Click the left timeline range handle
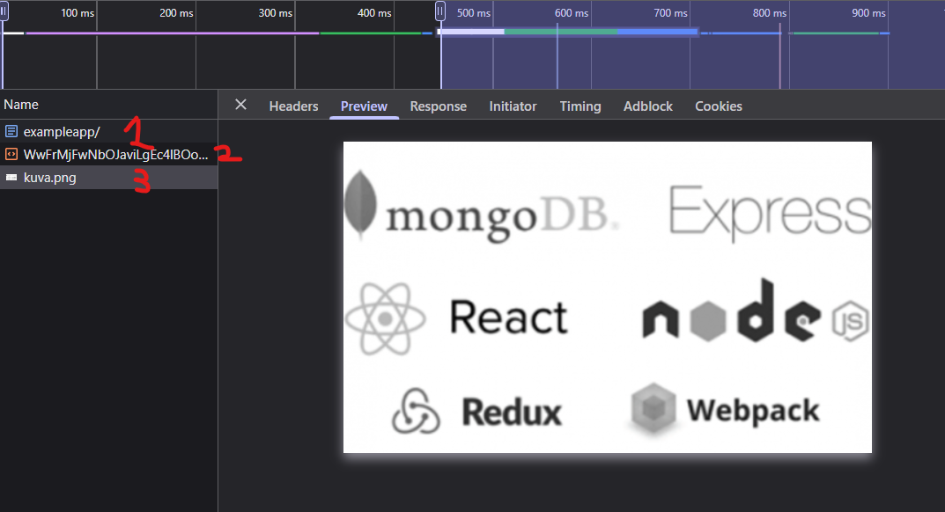945x512 pixels. 4,11
